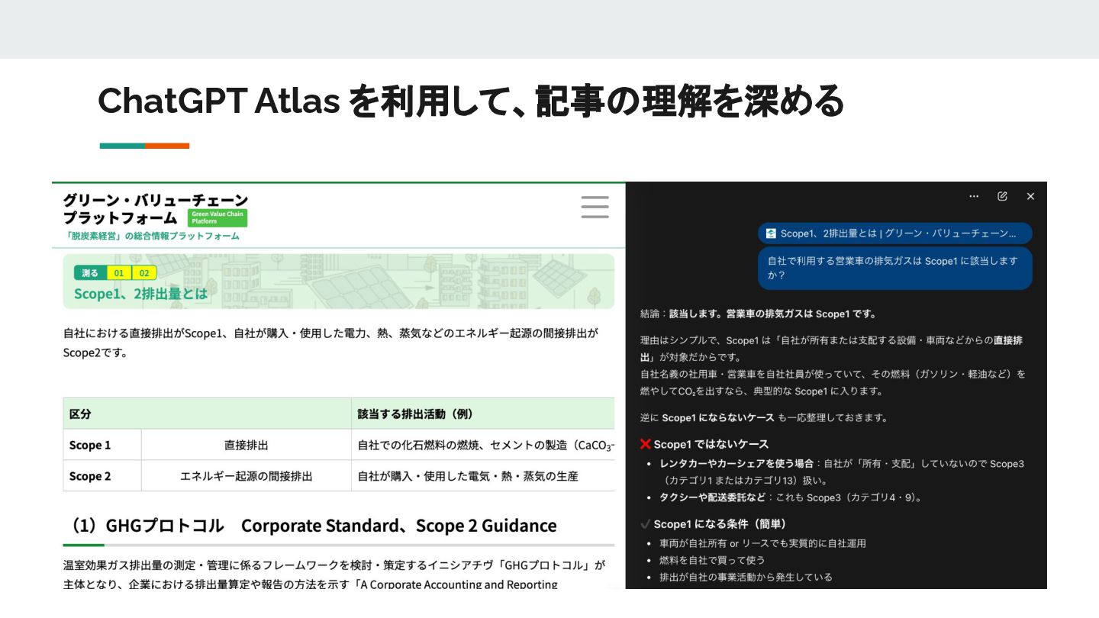Start a new chat with the compose icon
1099x618 pixels.
pyautogui.click(x=1002, y=196)
